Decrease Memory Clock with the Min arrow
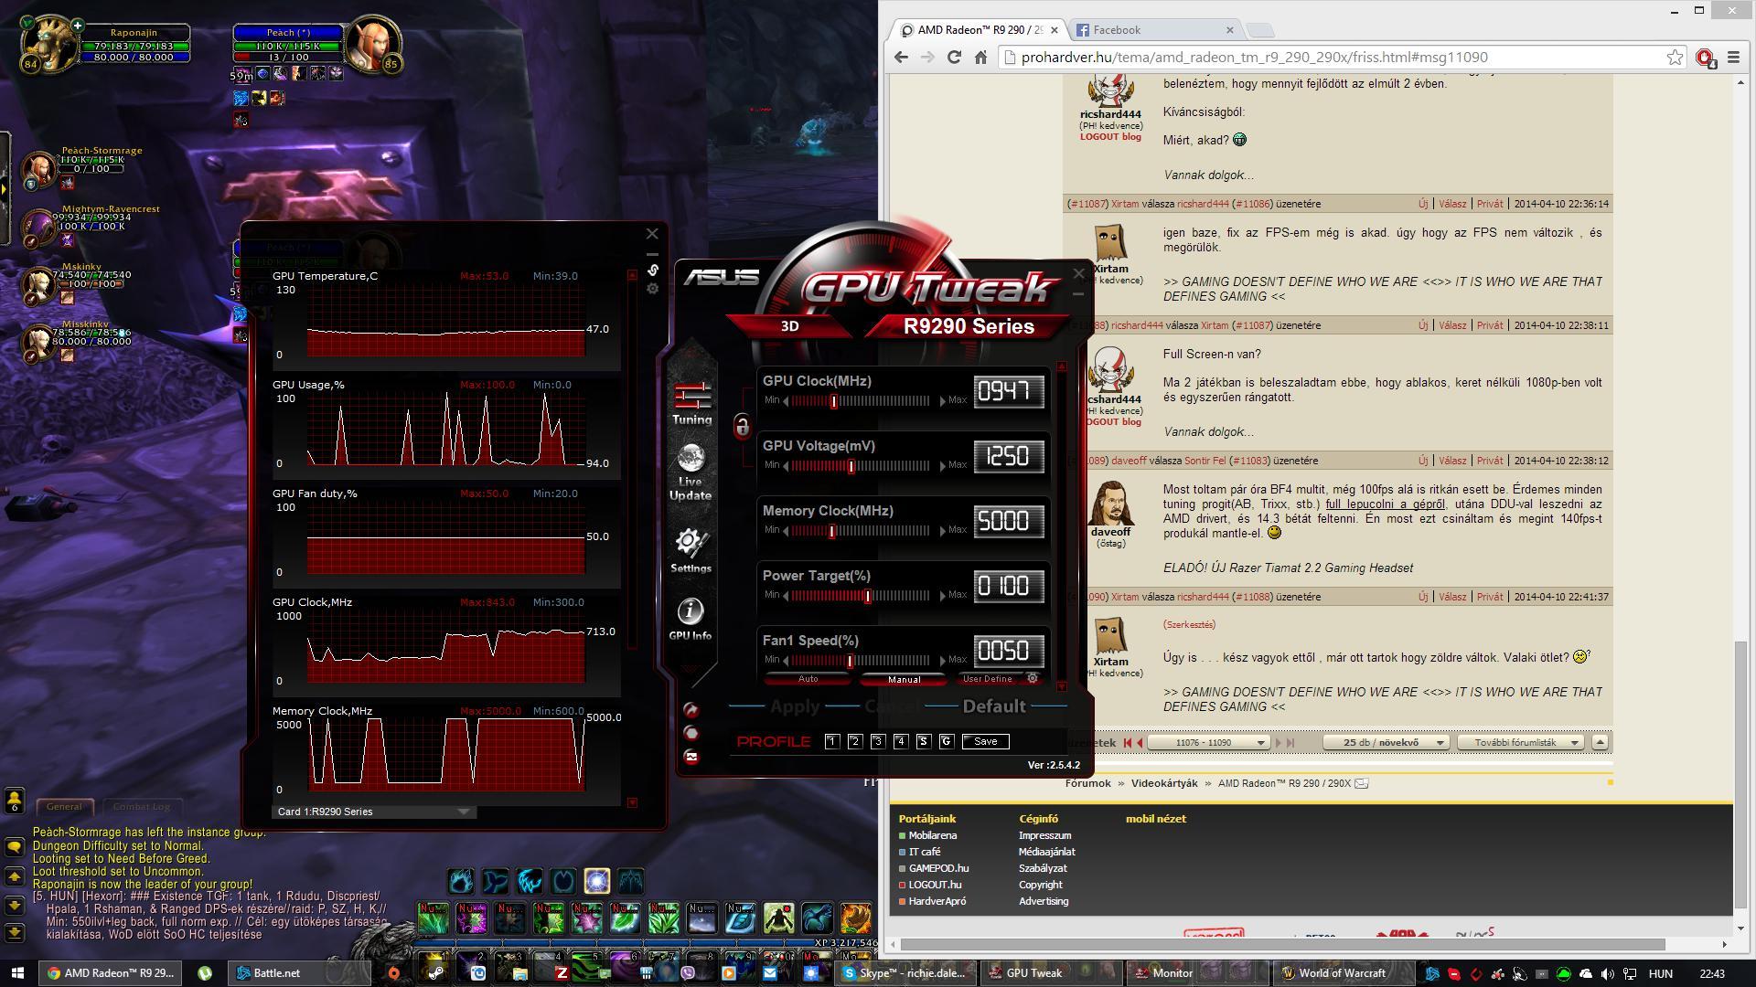The width and height of the screenshot is (1756, 987). click(787, 530)
